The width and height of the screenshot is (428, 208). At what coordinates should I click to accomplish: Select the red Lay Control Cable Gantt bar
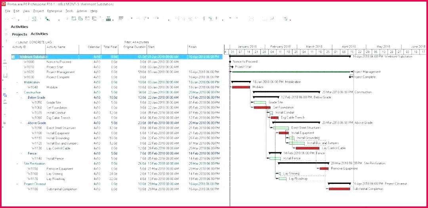(x=308, y=148)
